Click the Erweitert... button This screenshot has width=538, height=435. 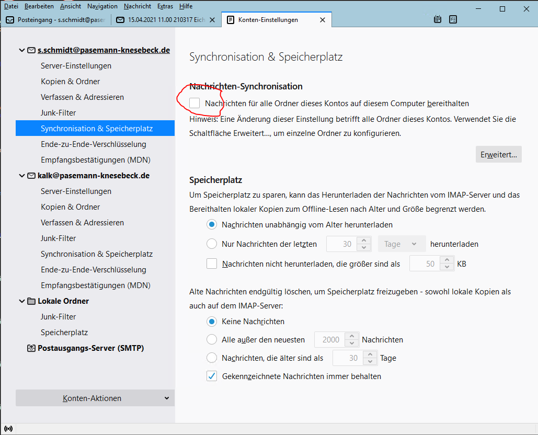(x=498, y=154)
